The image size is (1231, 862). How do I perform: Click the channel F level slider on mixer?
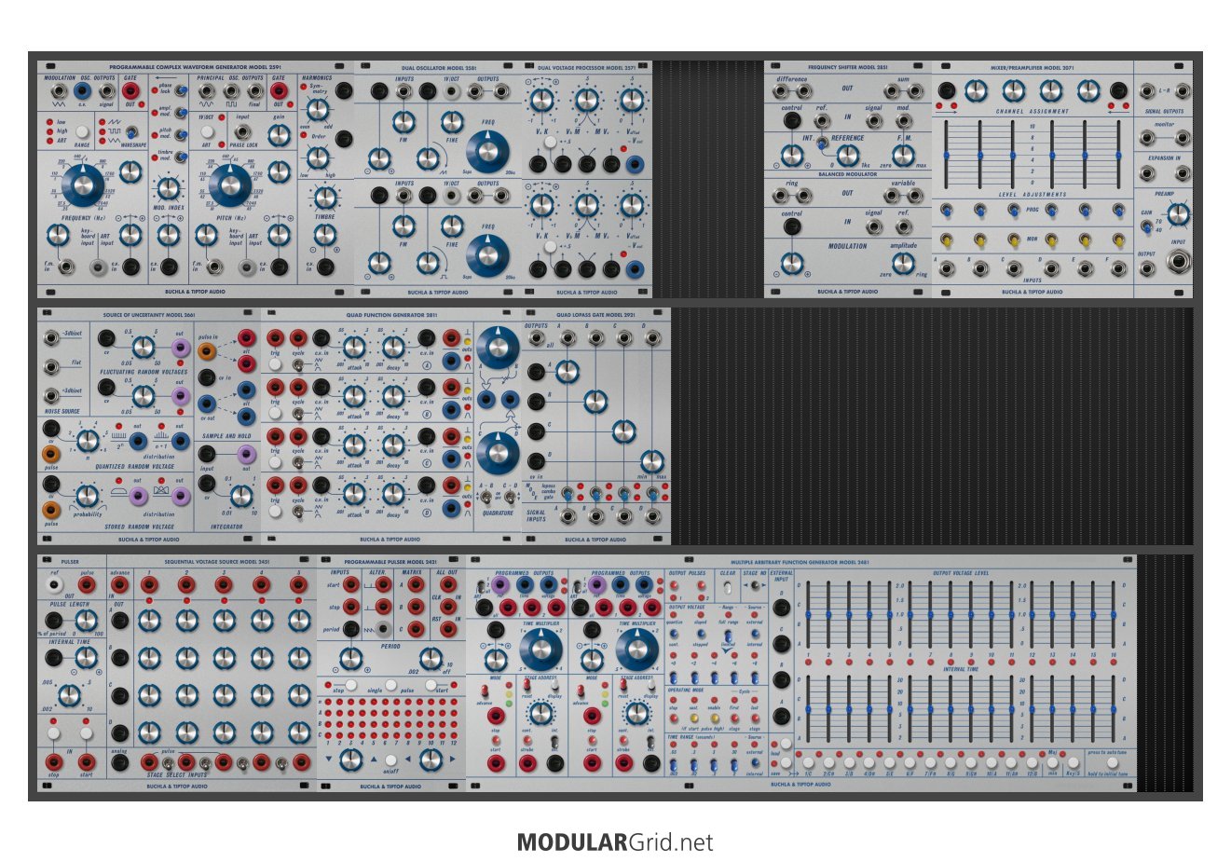1119,155
